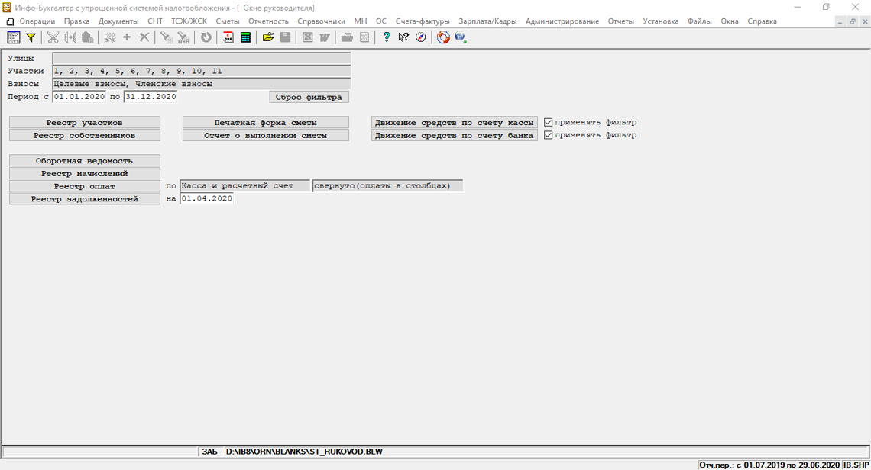The width and height of the screenshot is (871, 470).
Task: Open the Участки selection field
Action: 202,71
